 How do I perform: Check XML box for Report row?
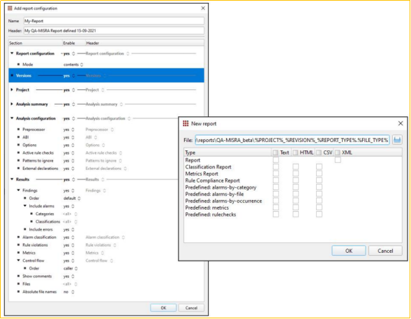click(338, 160)
